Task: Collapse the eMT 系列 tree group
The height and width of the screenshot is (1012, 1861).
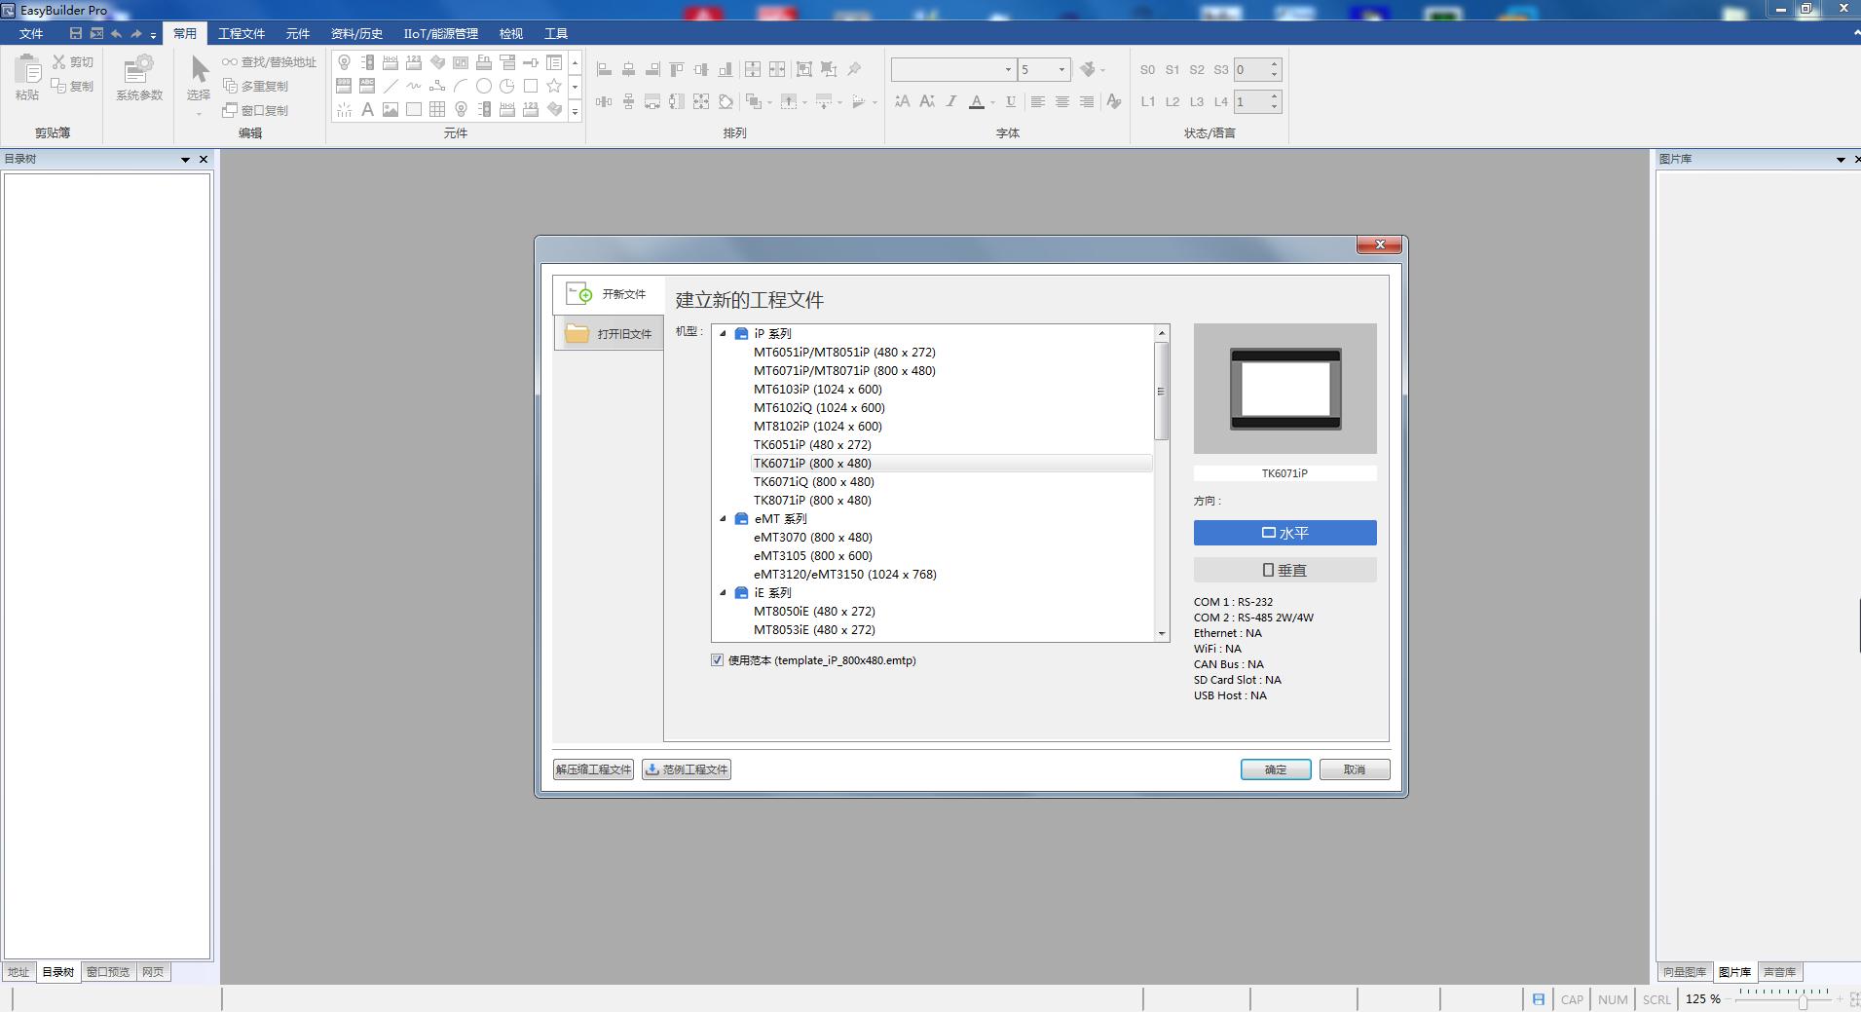Action: pos(724,518)
